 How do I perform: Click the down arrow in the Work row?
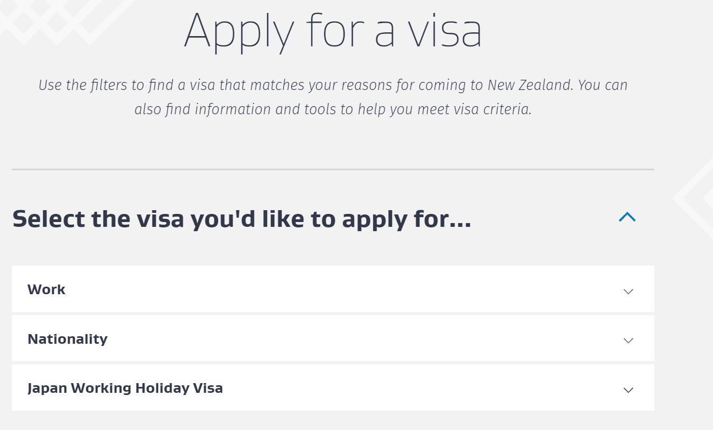point(628,292)
